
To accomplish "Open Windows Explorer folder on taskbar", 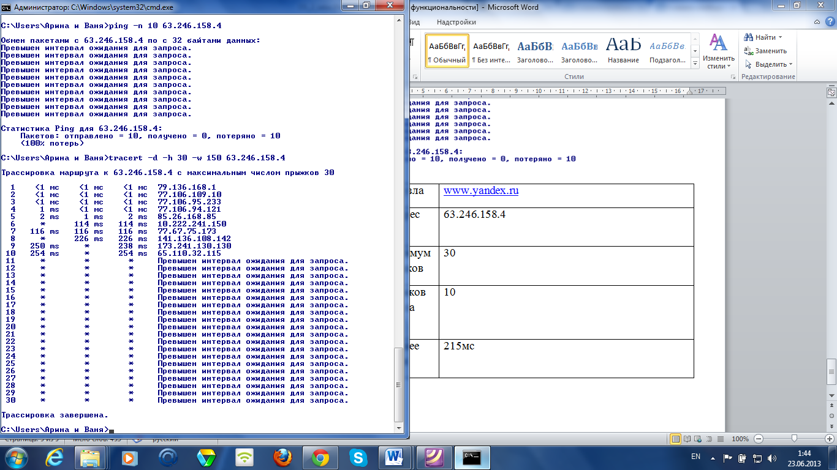I will 91,457.
